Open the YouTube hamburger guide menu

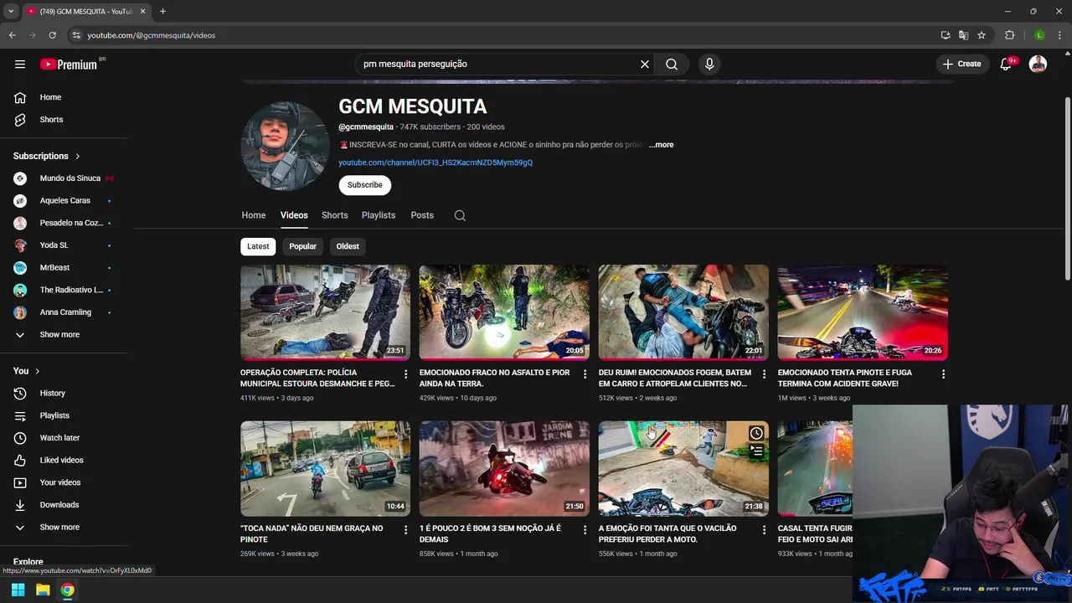click(20, 64)
